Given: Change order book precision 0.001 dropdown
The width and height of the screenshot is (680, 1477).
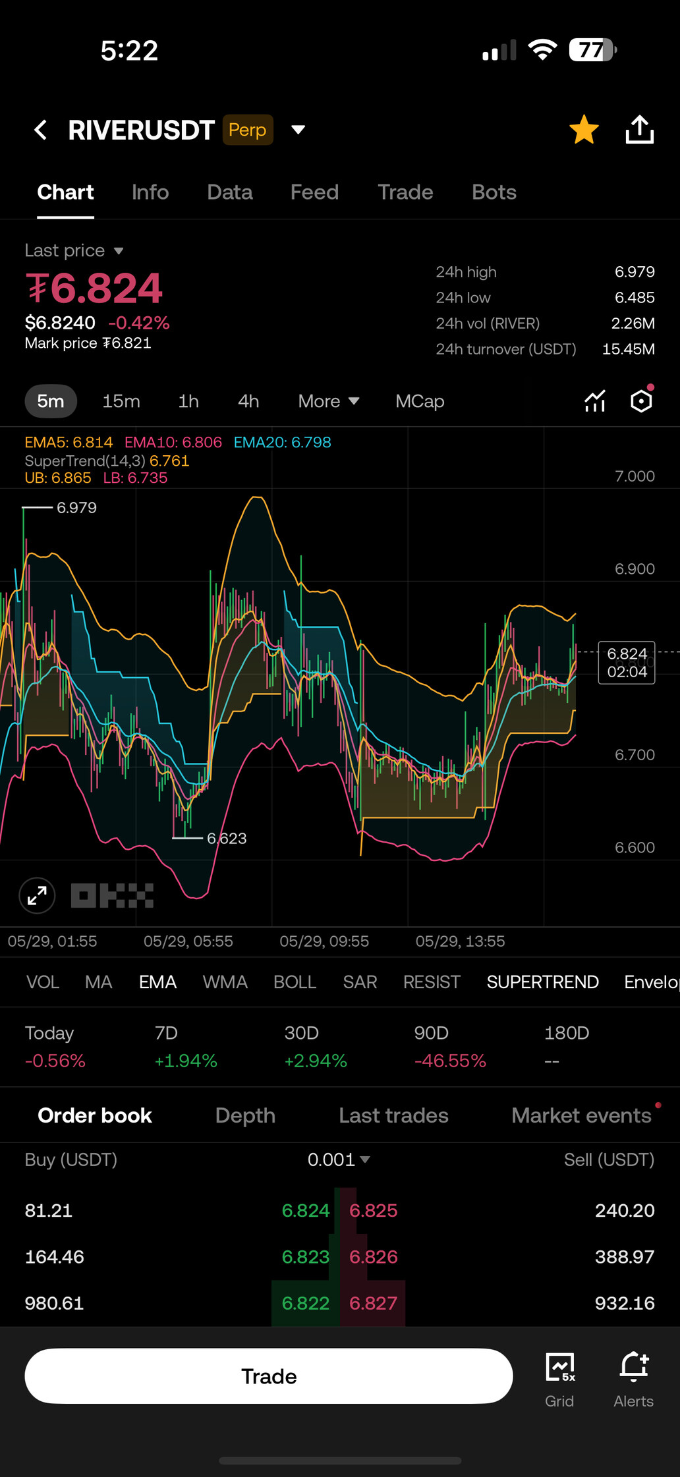Looking at the screenshot, I should [339, 1159].
